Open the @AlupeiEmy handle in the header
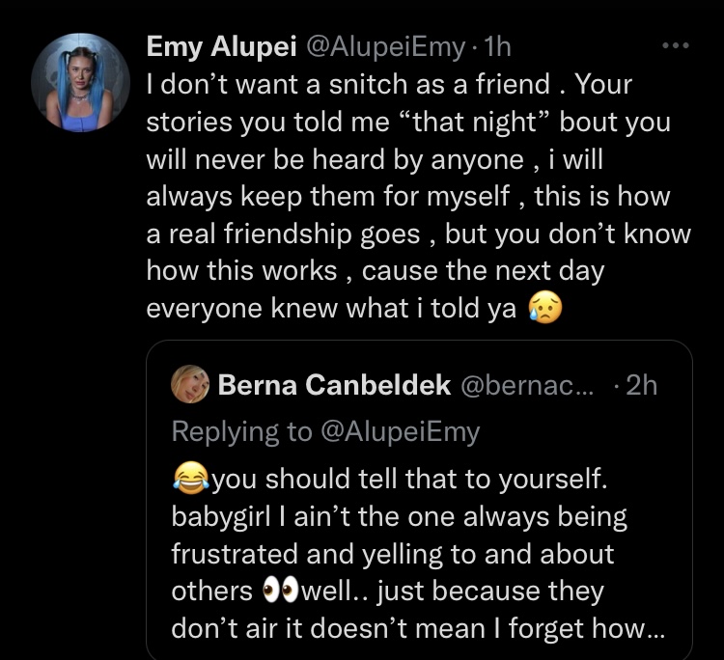This screenshot has width=724, height=660. click(385, 47)
